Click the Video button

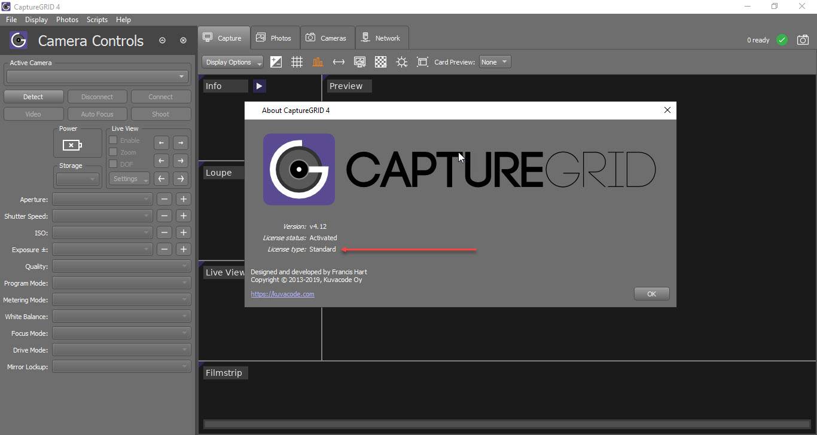(33, 114)
